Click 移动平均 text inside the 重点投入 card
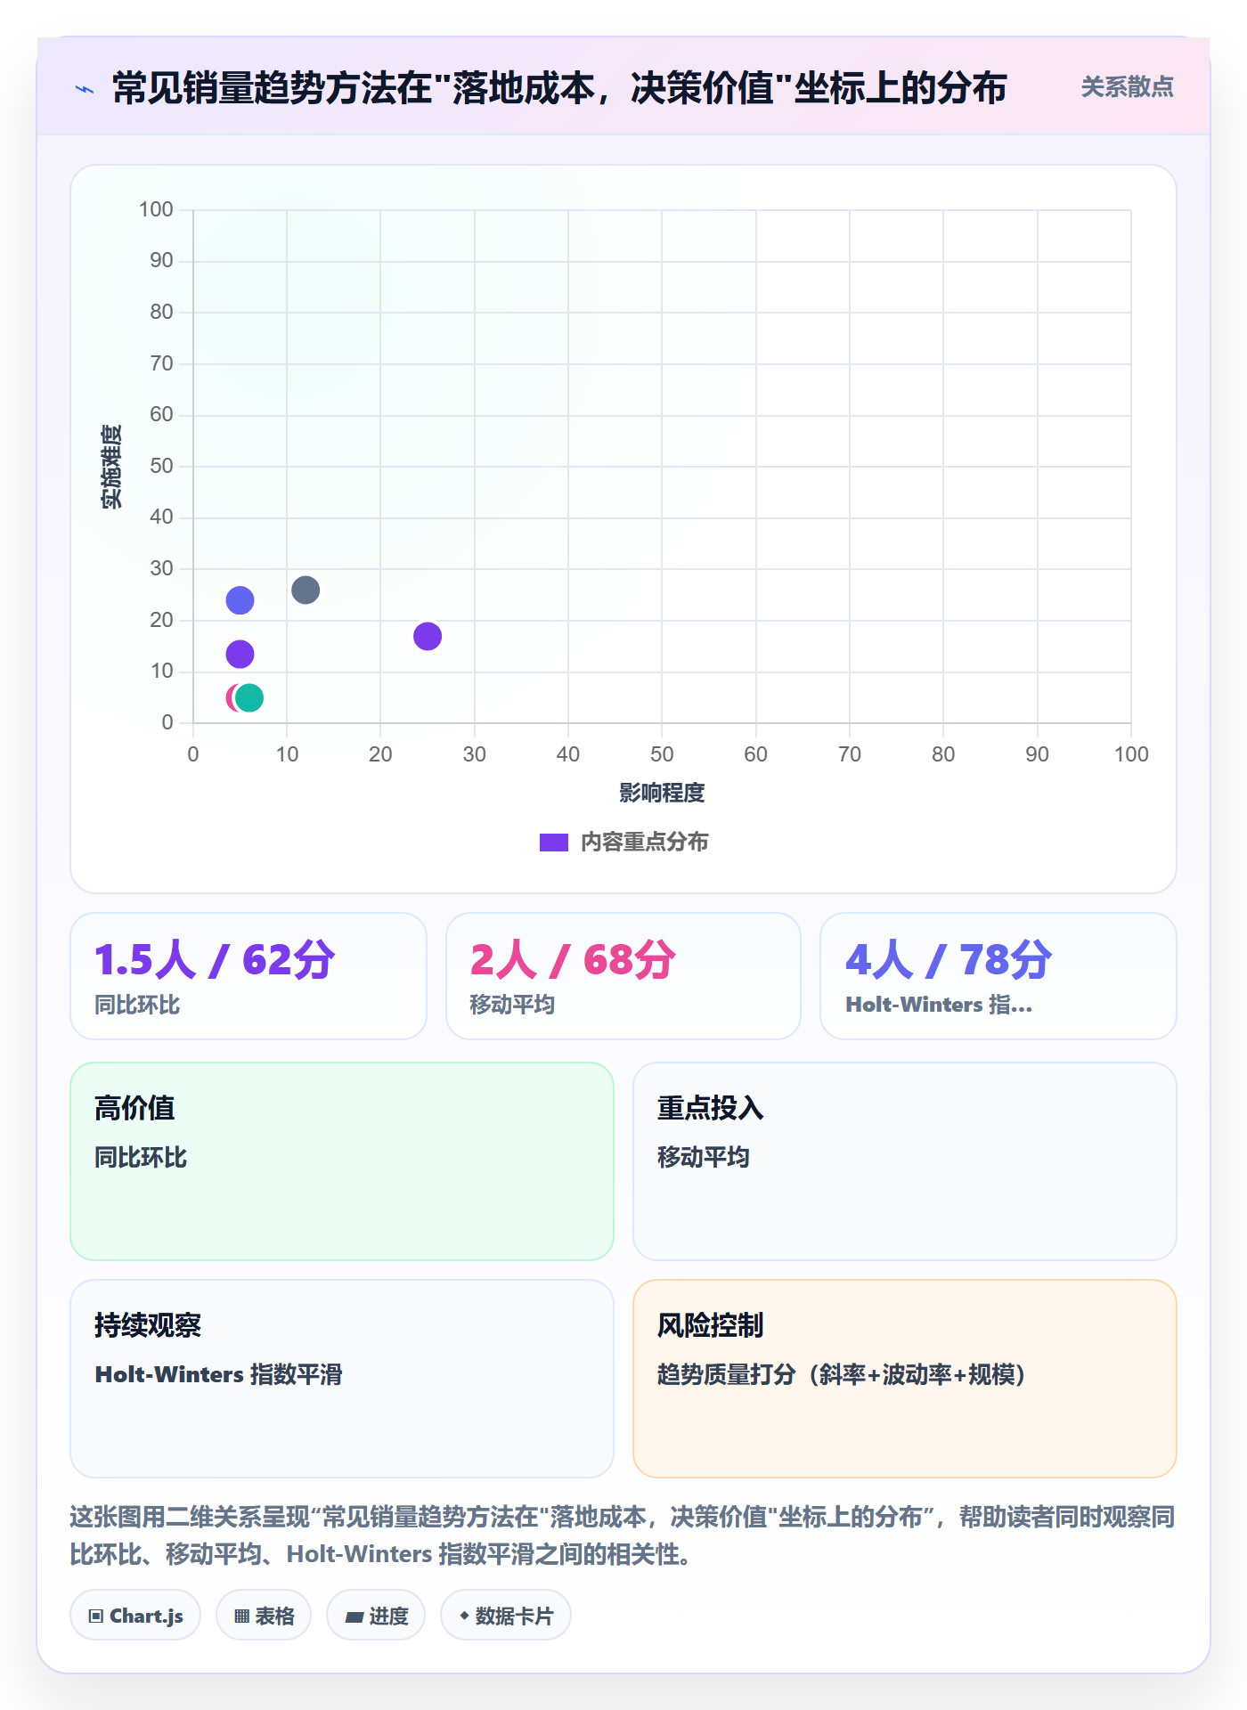The image size is (1247, 1710). (704, 1158)
